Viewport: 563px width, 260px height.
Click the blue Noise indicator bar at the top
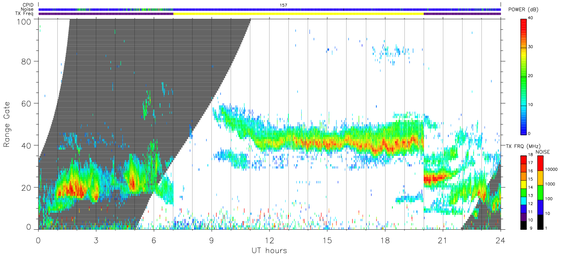point(270,9)
